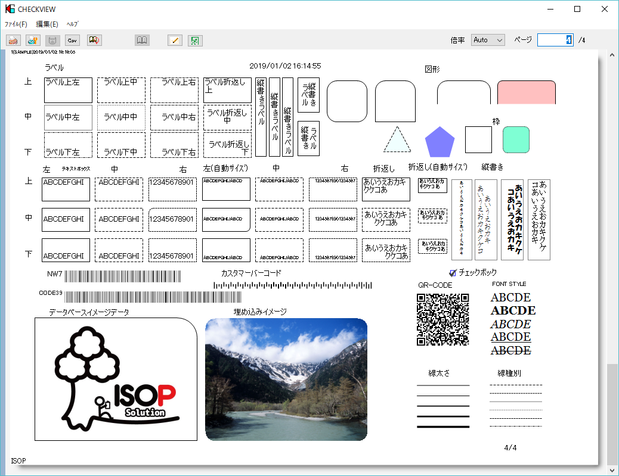Click the bold ABCDE font sample

coord(513,311)
